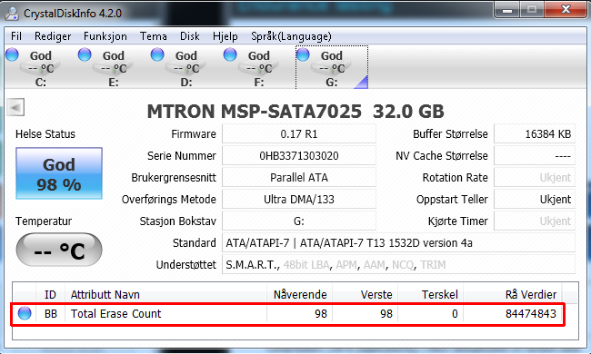Open the Tema menu
Screen dimensions: 591x354
tap(153, 36)
